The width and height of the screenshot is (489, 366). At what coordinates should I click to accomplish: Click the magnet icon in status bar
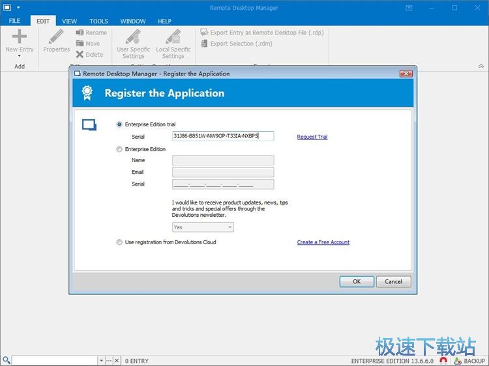443,361
